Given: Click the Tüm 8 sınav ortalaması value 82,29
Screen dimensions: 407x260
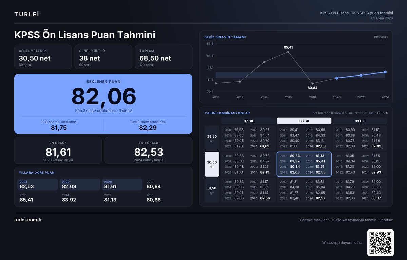Looking at the screenshot, I should pyautogui.click(x=148, y=128).
